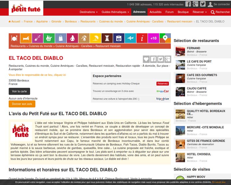Go to France breadcrumb
Image resolution: width=231 pixels, height=185 pixels.
click(x=28, y=22)
